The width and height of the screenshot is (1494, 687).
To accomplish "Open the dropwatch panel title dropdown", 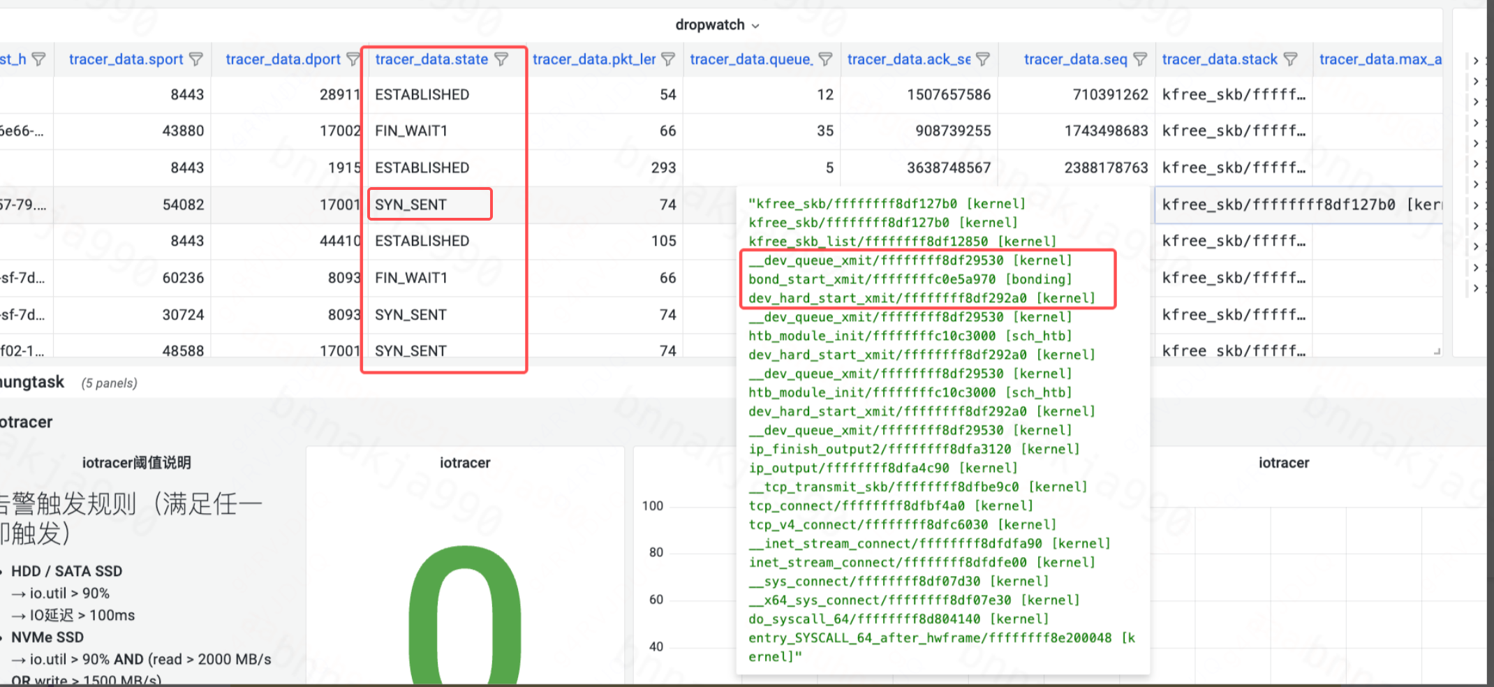I will click(x=717, y=25).
